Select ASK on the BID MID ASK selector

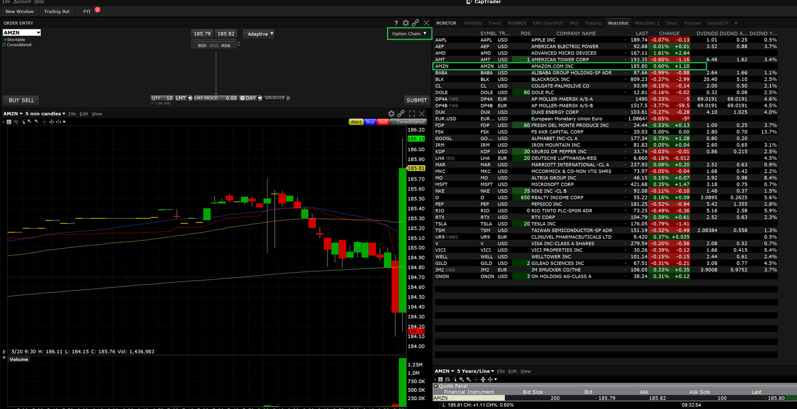pyautogui.click(x=226, y=45)
